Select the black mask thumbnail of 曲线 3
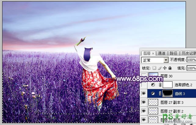196x125 pixels. point(167,94)
